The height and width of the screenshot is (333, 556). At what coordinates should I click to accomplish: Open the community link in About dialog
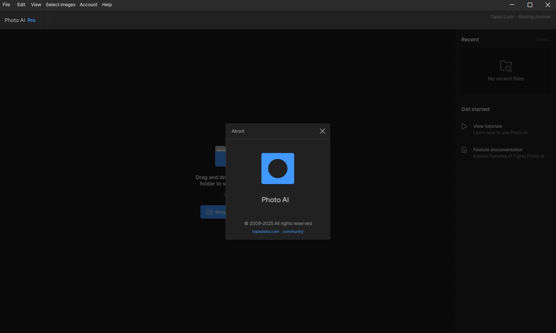click(293, 232)
